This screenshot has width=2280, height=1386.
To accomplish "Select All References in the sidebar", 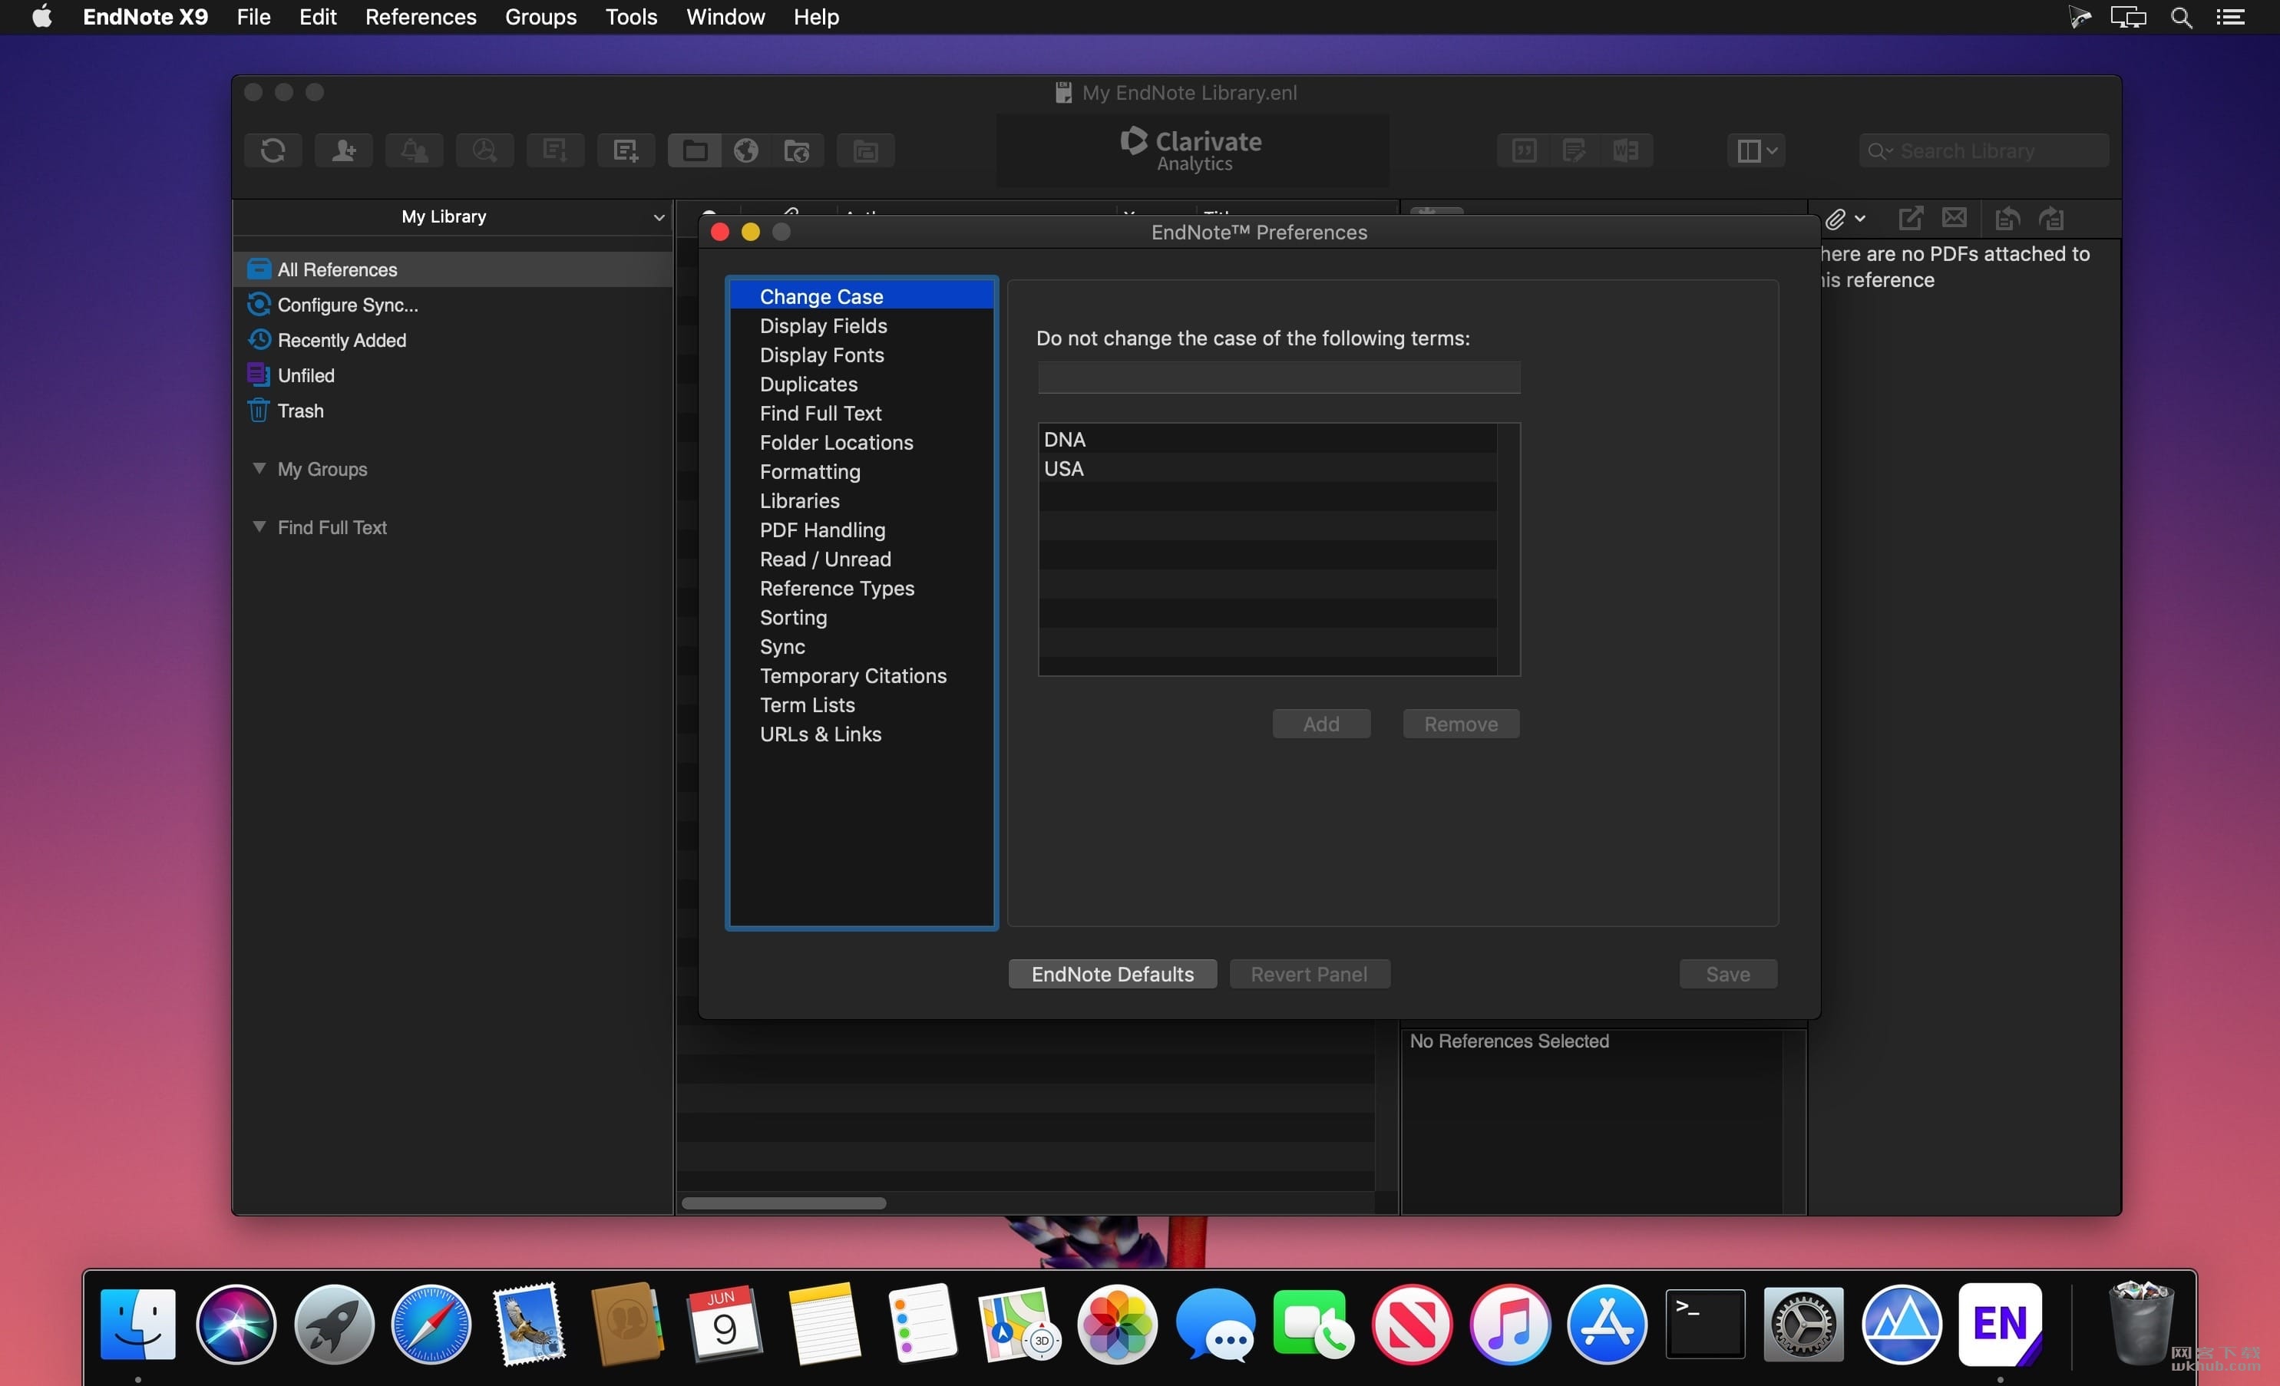I will point(452,269).
